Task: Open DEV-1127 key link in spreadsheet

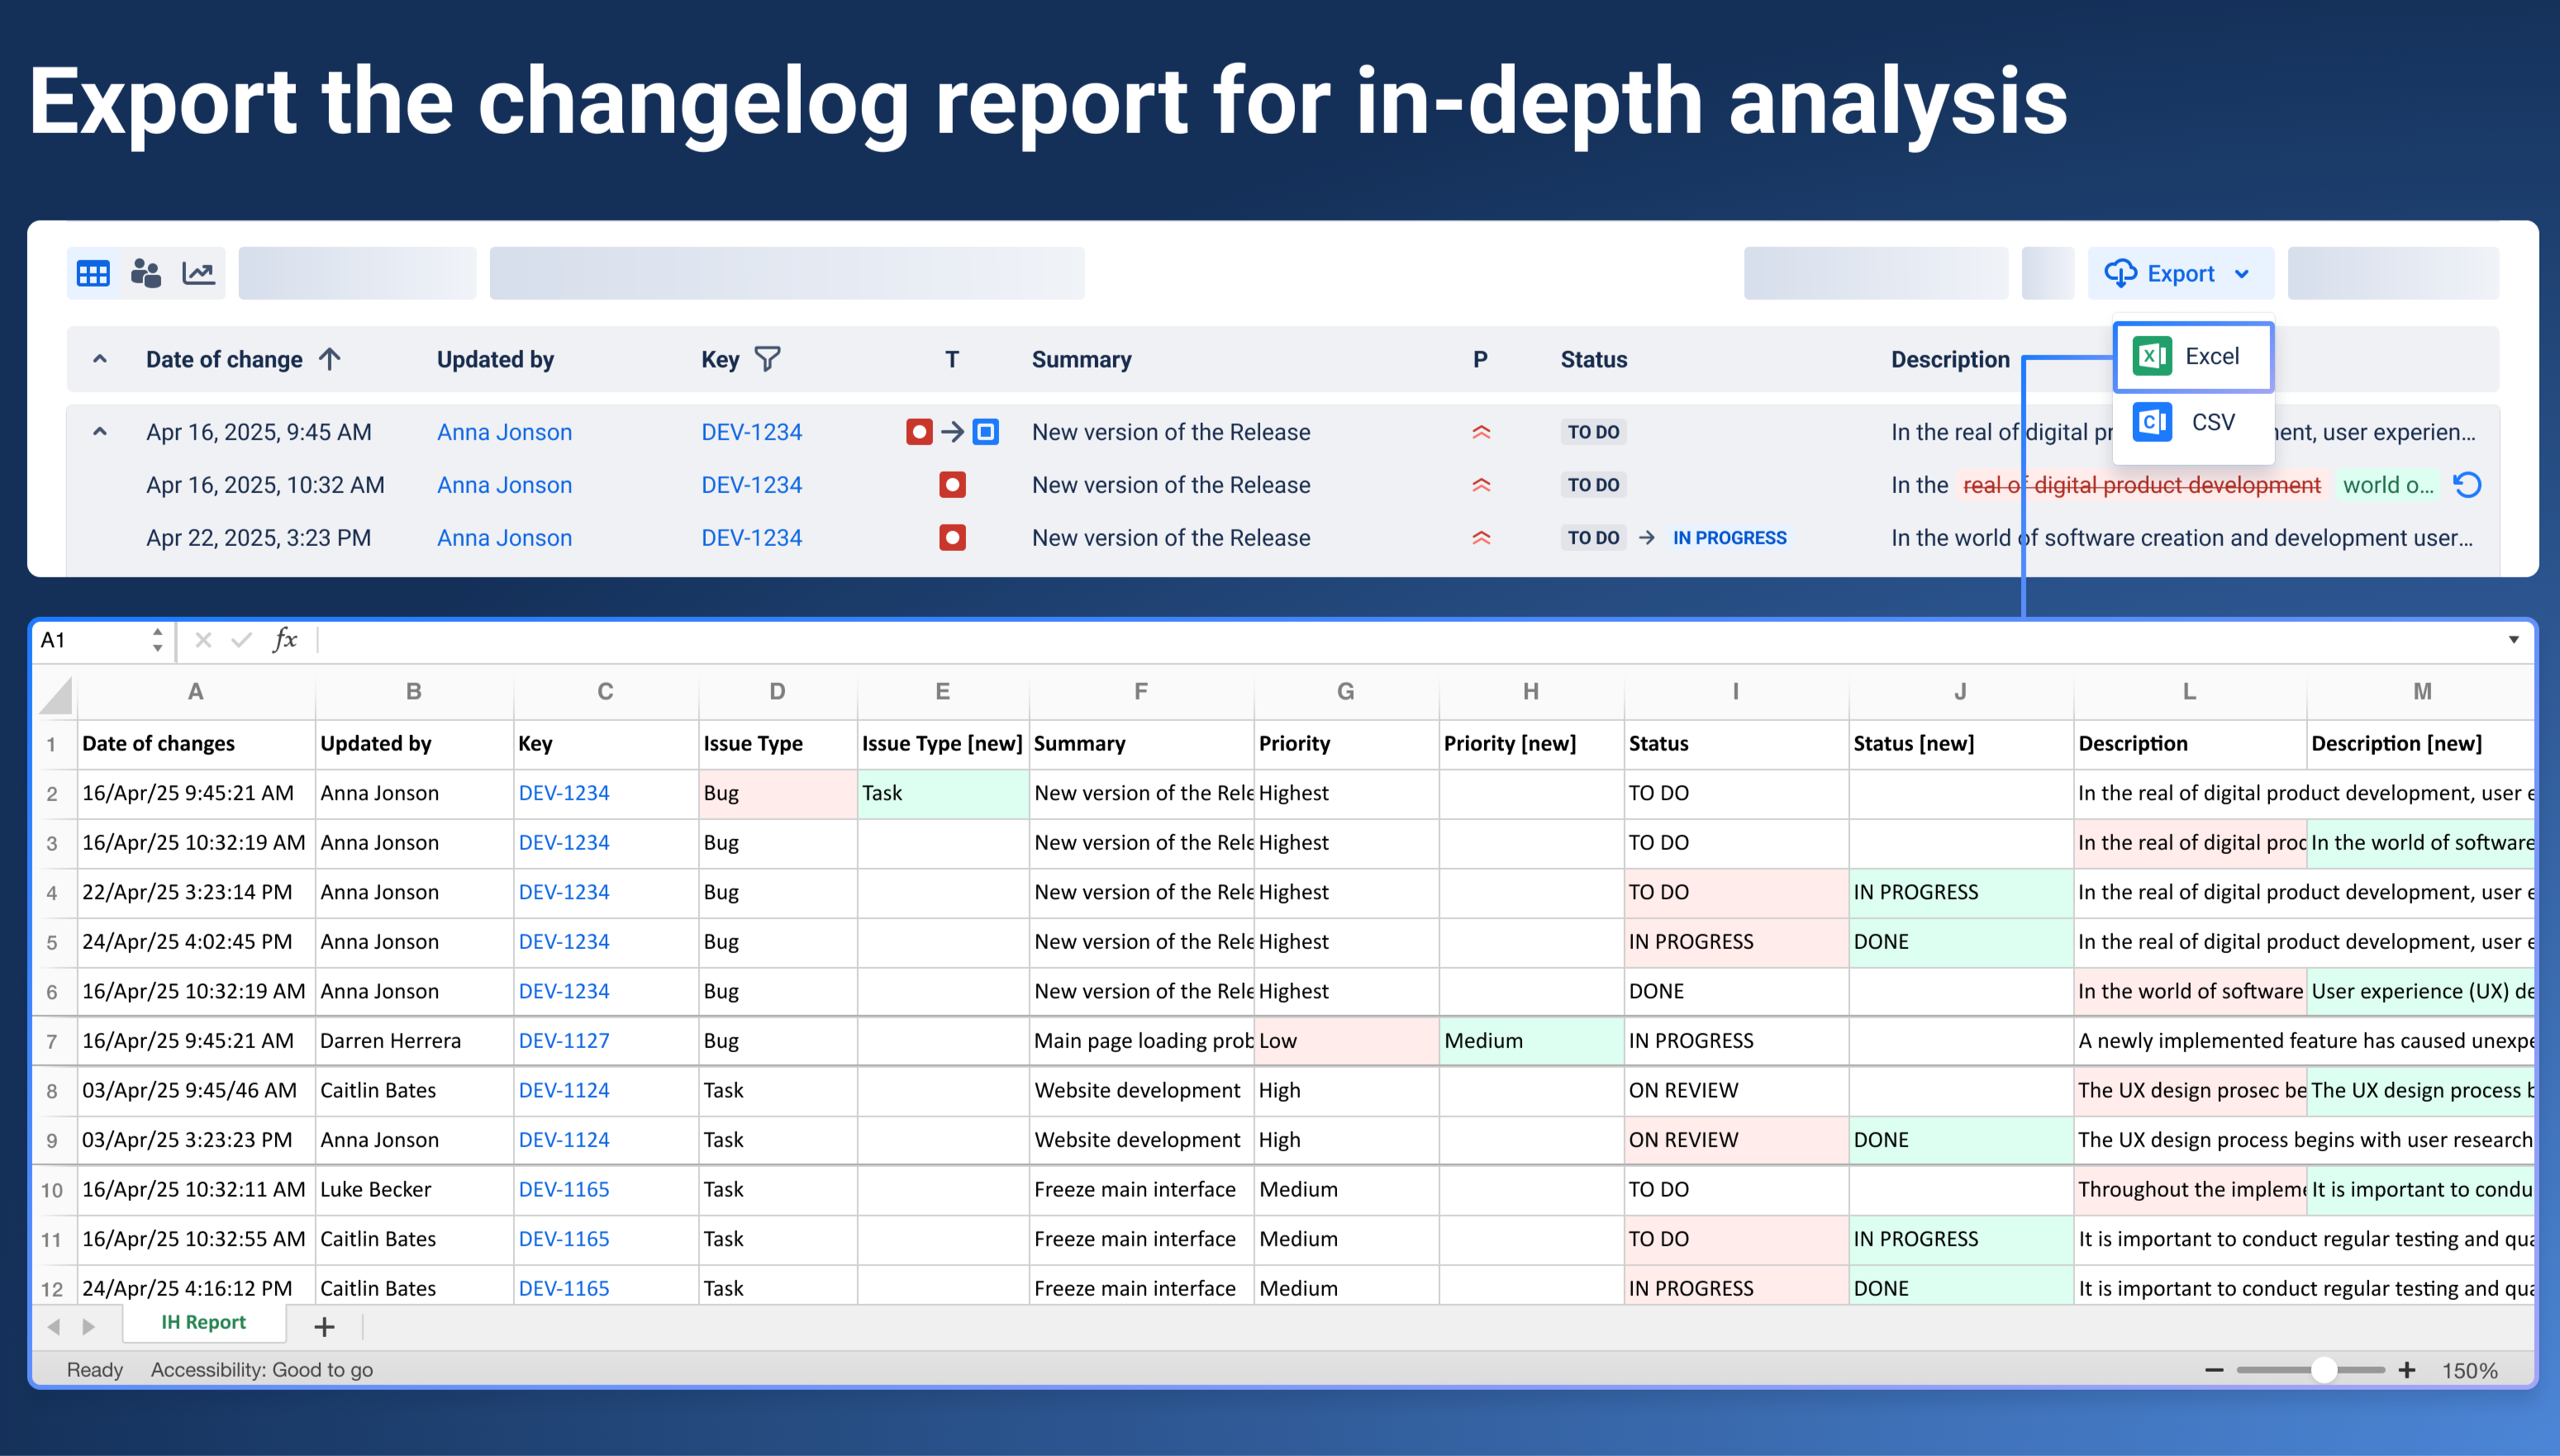Action: coord(564,1041)
